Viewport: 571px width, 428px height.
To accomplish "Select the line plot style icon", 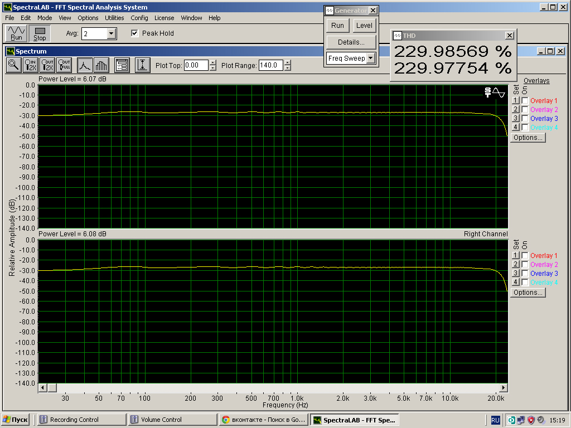I will (x=85, y=65).
